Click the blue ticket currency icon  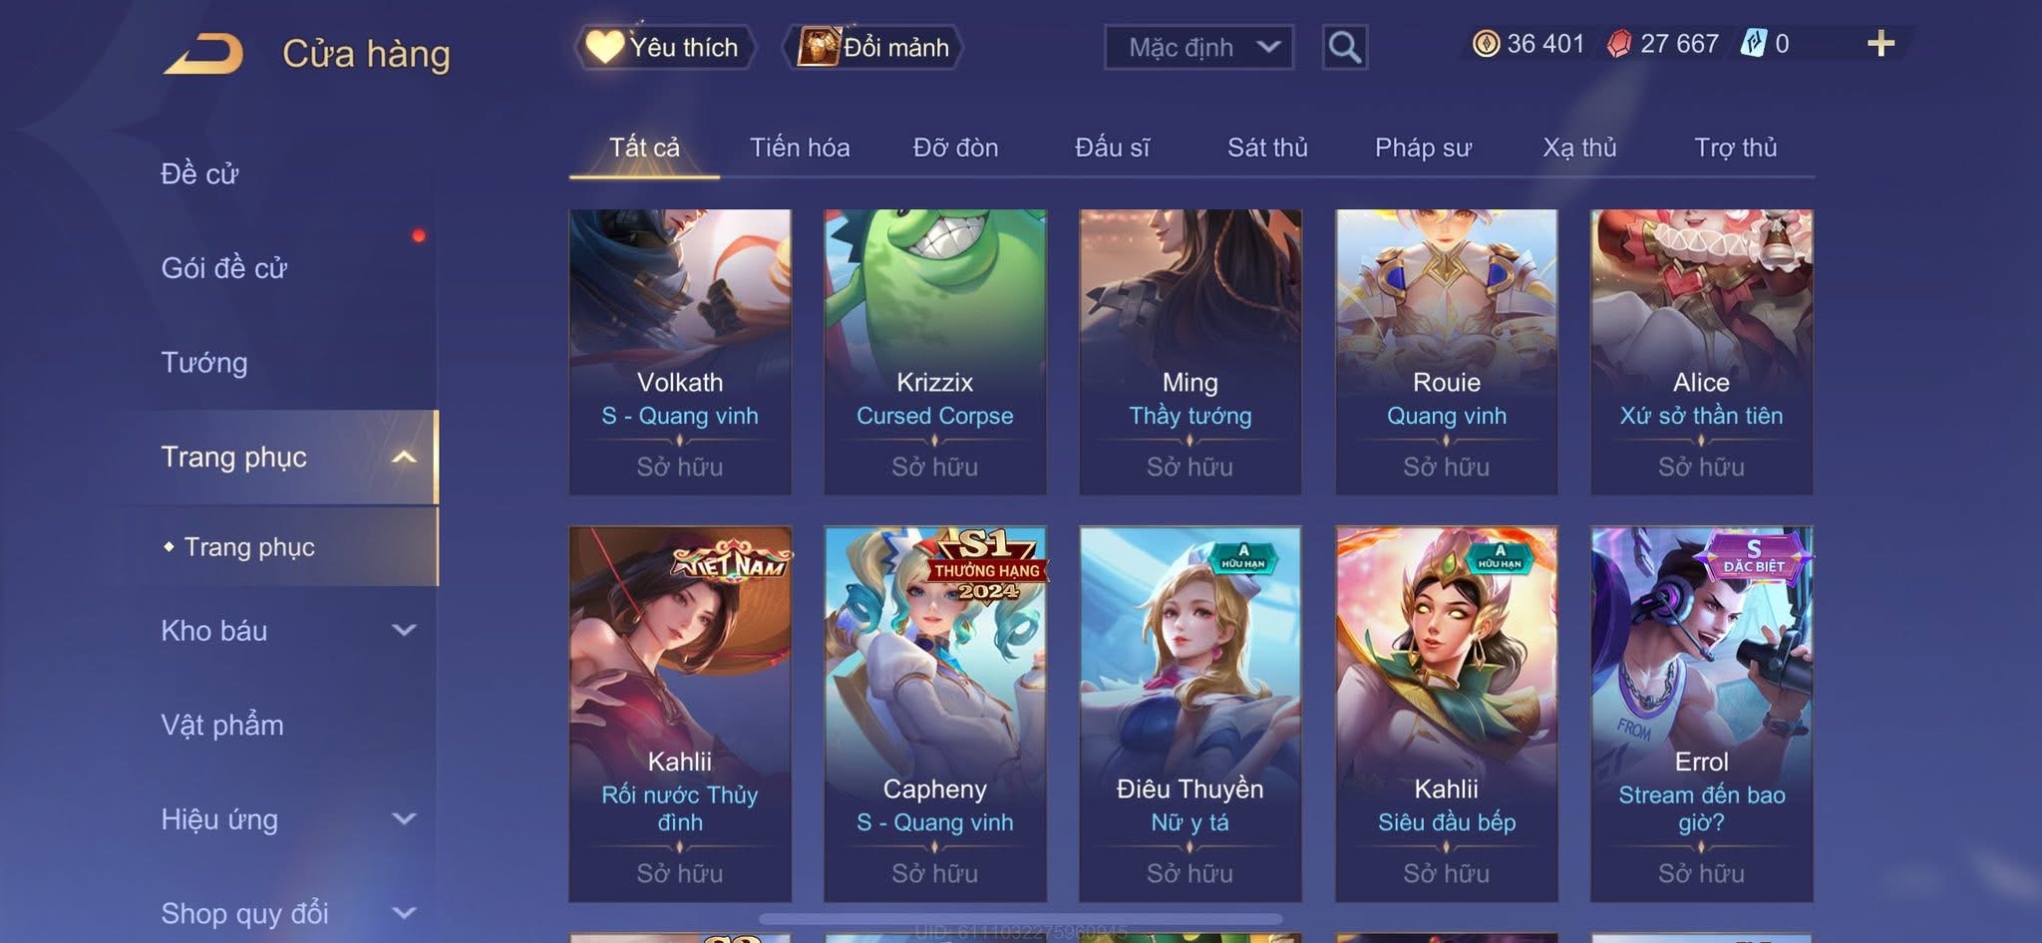coord(1753,44)
